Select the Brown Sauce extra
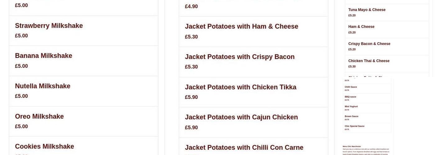This screenshot has height=155, width=435. (351, 117)
